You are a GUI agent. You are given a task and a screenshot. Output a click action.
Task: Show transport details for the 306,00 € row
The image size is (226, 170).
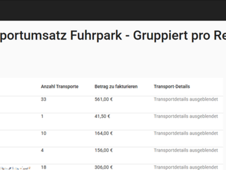coord(186,167)
